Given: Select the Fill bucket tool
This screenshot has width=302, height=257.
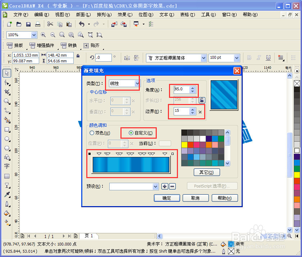Looking at the screenshot, I should 7,213.
